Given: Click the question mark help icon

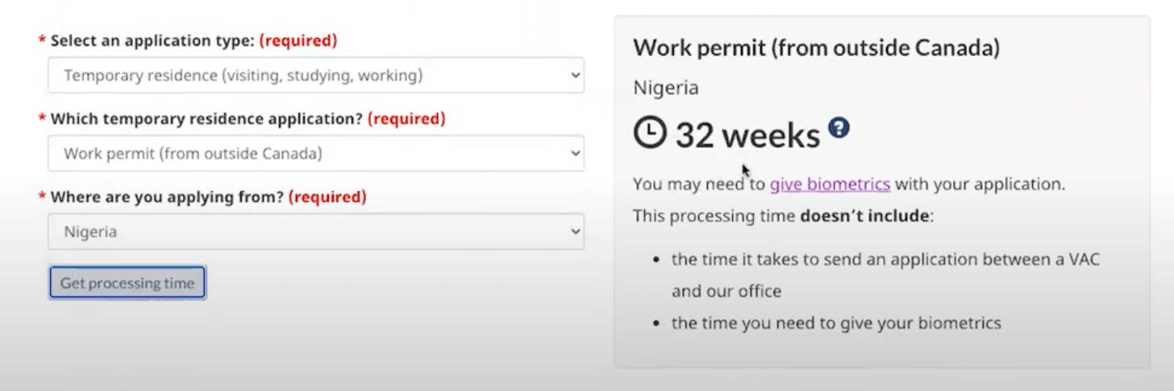Looking at the screenshot, I should click(839, 127).
